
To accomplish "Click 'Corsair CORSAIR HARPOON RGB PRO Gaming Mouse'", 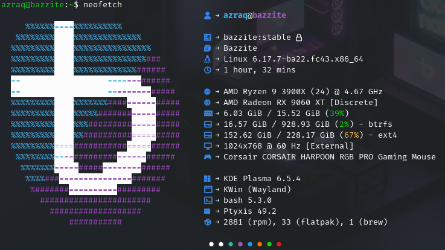I will point(330,157).
